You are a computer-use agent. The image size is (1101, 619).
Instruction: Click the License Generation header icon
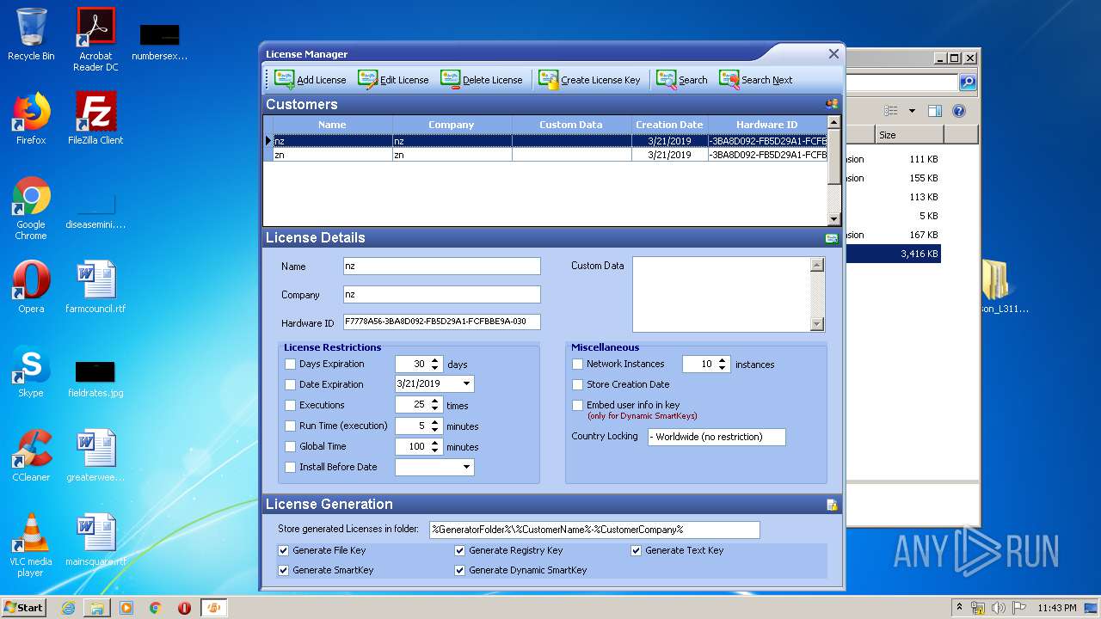[x=832, y=505]
